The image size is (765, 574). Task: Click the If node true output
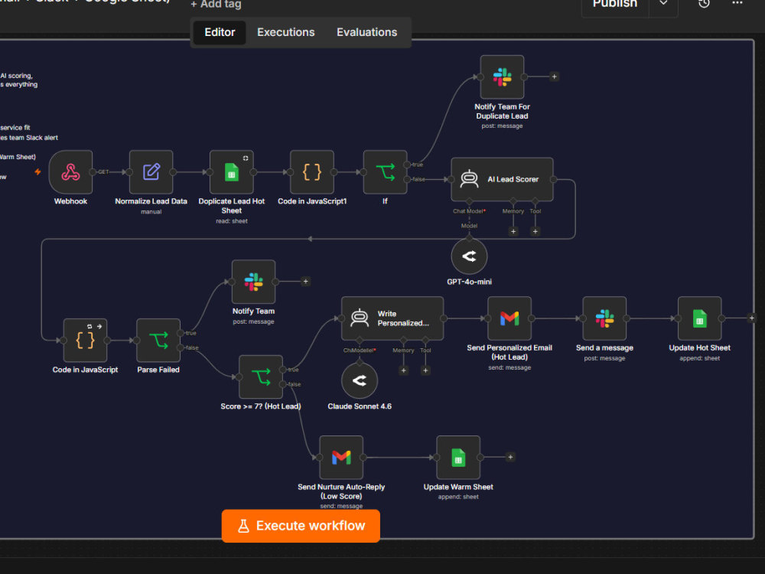[x=407, y=165]
